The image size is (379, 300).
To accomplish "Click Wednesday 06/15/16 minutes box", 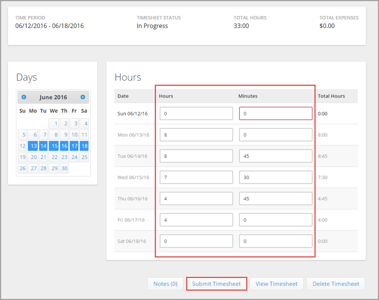I will (276, 177).
